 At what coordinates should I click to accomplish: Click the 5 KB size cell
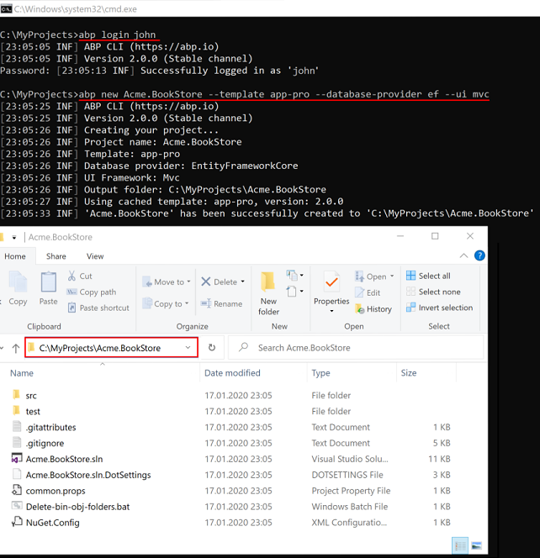tap(442, 443)
